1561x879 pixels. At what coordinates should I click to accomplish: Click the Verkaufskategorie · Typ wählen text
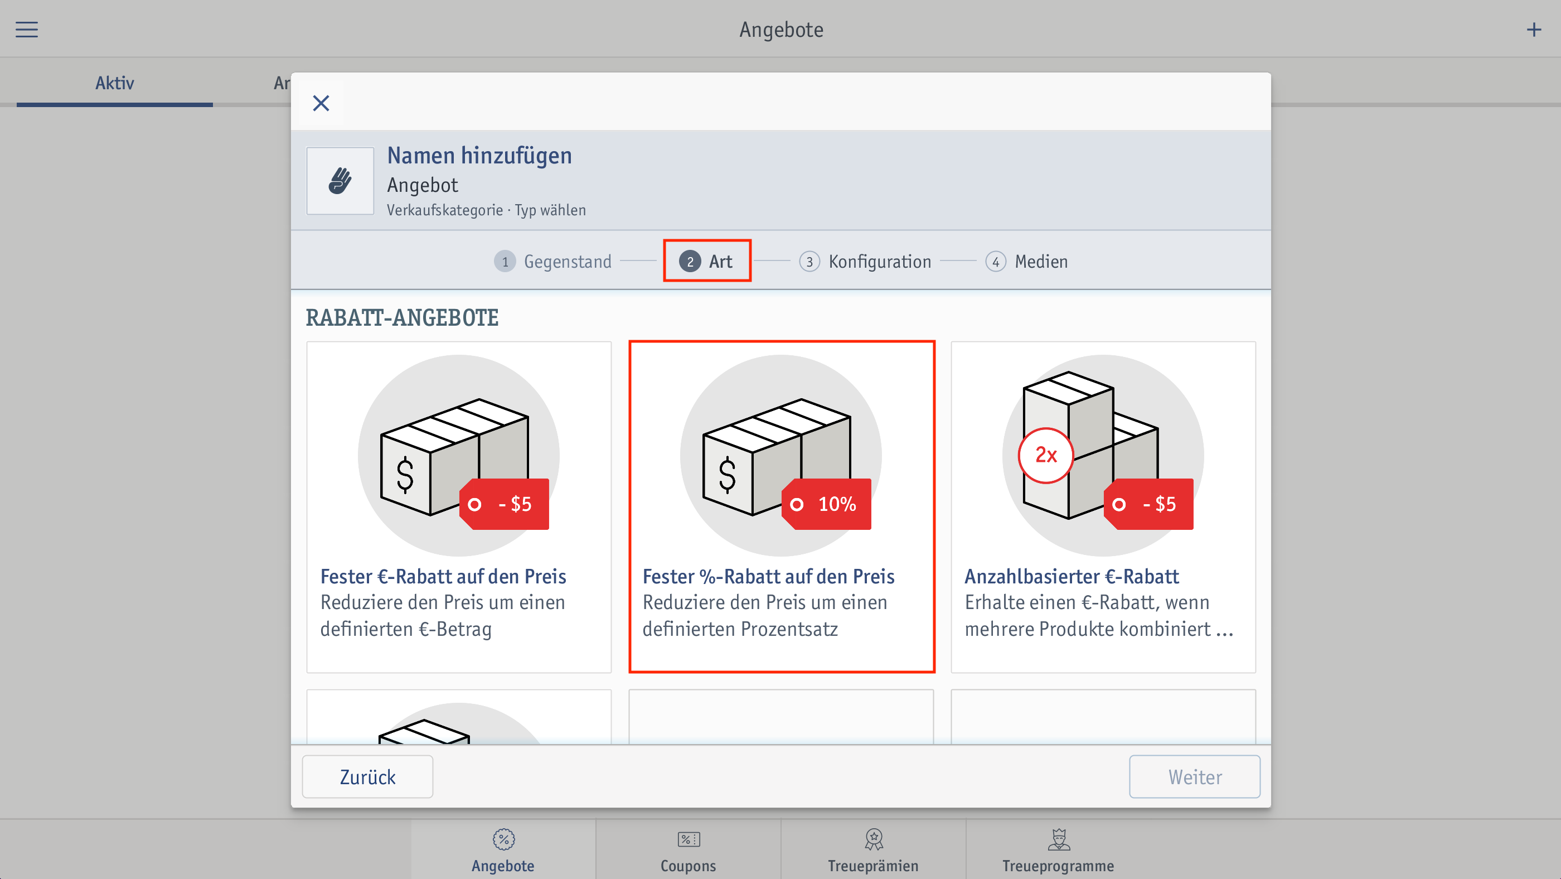(487, 210)
